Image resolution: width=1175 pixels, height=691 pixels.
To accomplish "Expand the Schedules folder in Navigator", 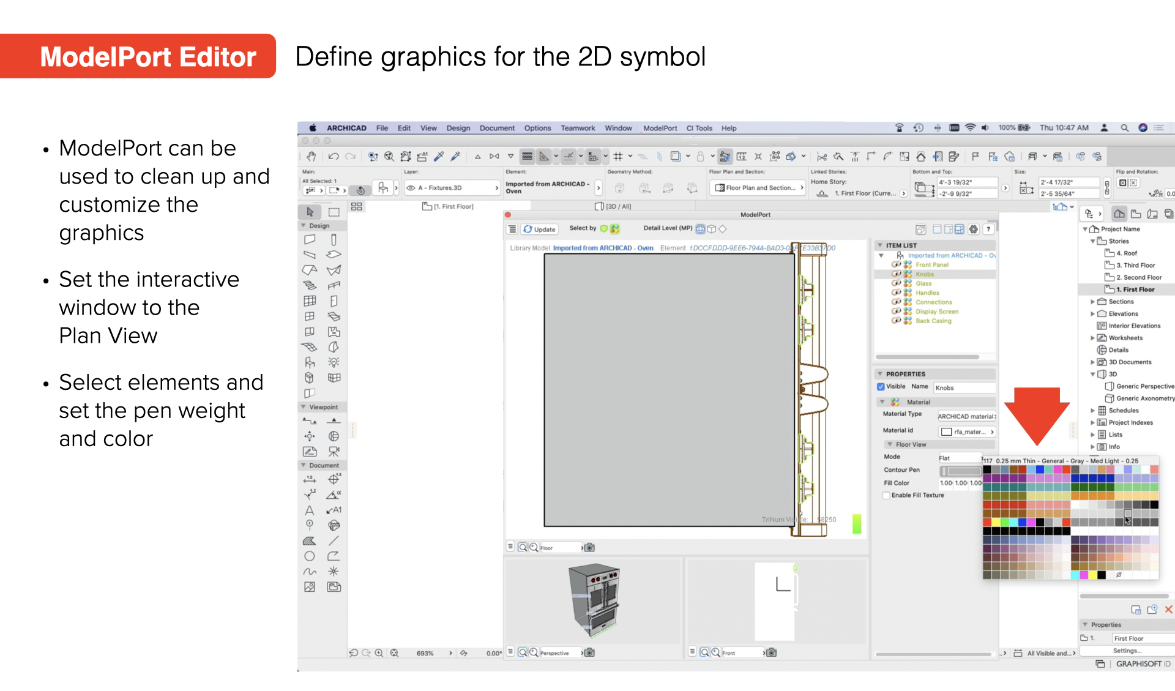I will pos(1092,411).
